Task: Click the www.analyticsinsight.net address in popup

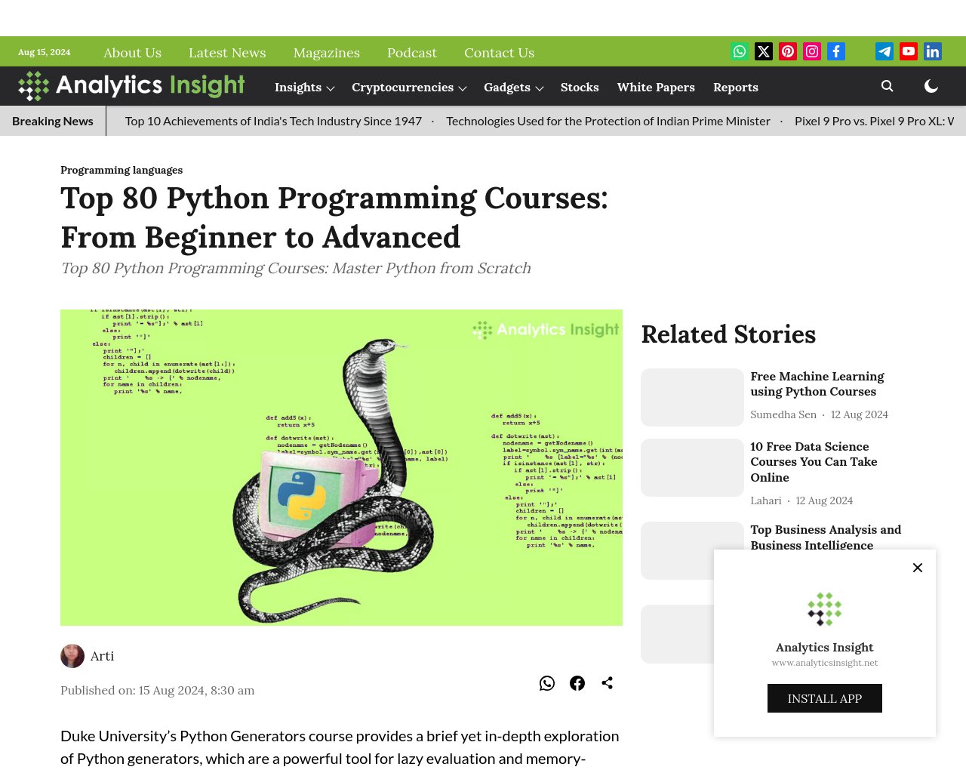Action: click(825, 663)
